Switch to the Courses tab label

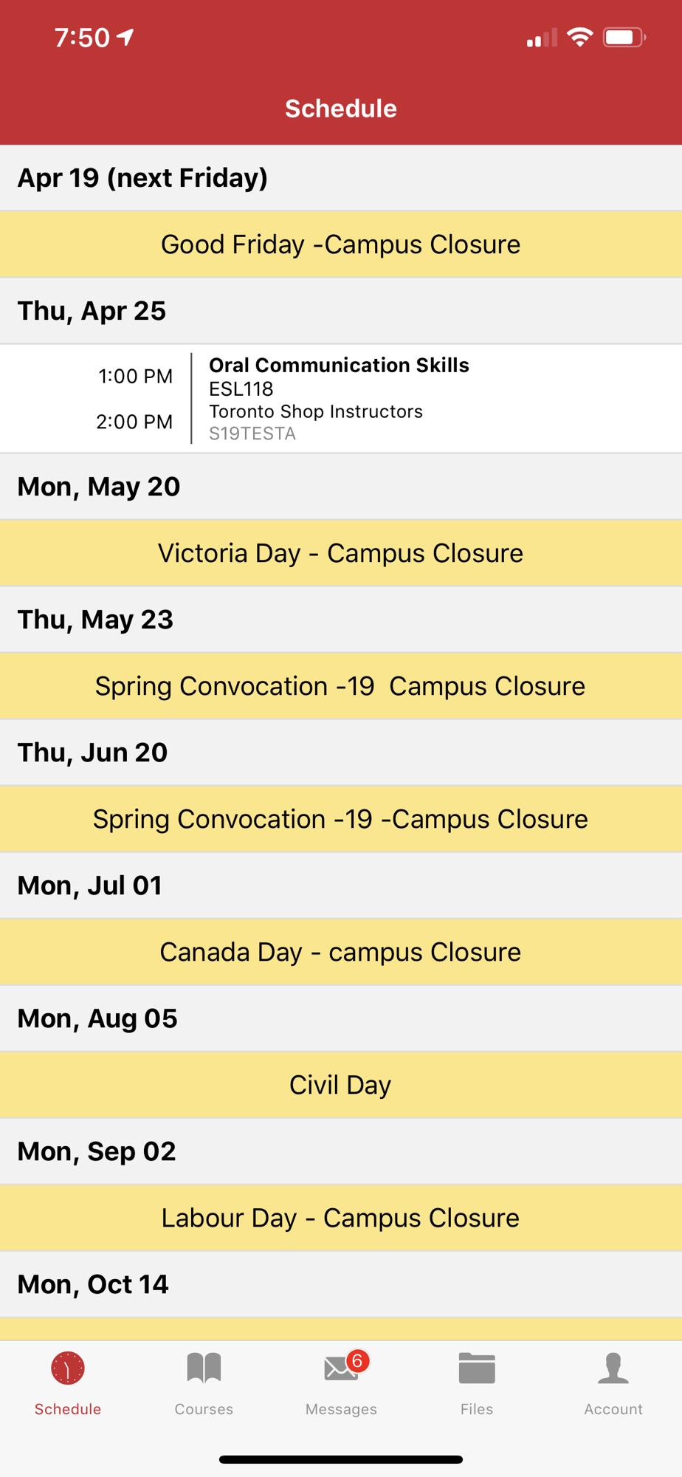204,1409
